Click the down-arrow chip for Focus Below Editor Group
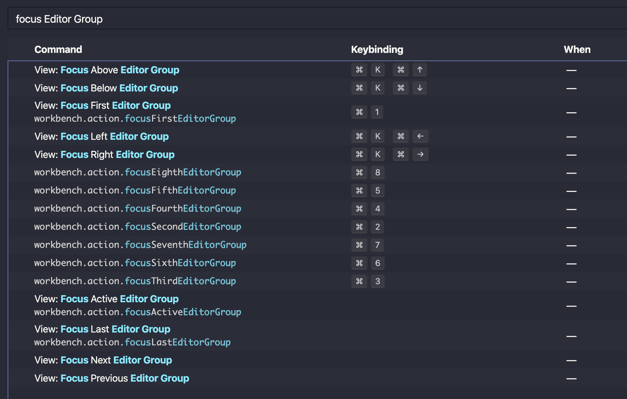 pyautogui.click(x=420, y=88)
